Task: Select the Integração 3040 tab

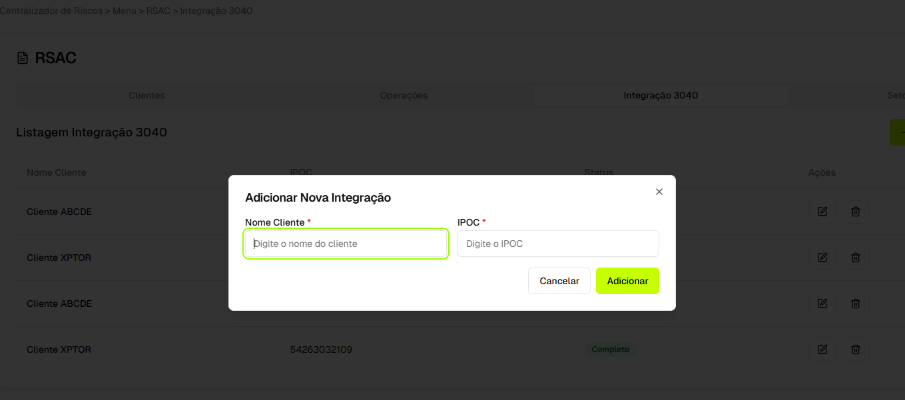Action: [x=661, y=95]
